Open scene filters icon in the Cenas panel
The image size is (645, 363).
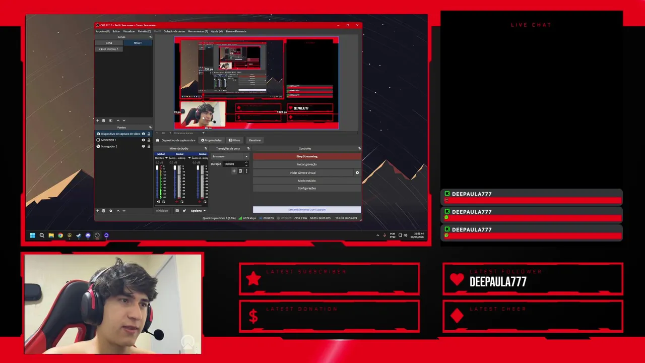click(111, 120)
